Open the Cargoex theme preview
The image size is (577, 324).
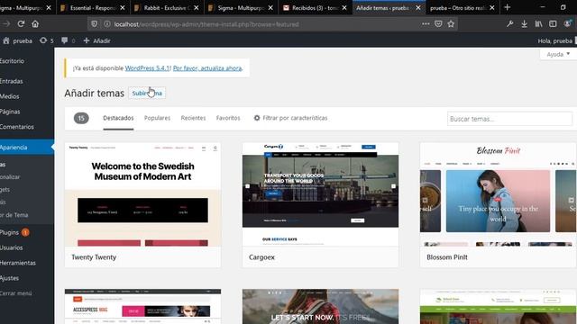(320, 194)
